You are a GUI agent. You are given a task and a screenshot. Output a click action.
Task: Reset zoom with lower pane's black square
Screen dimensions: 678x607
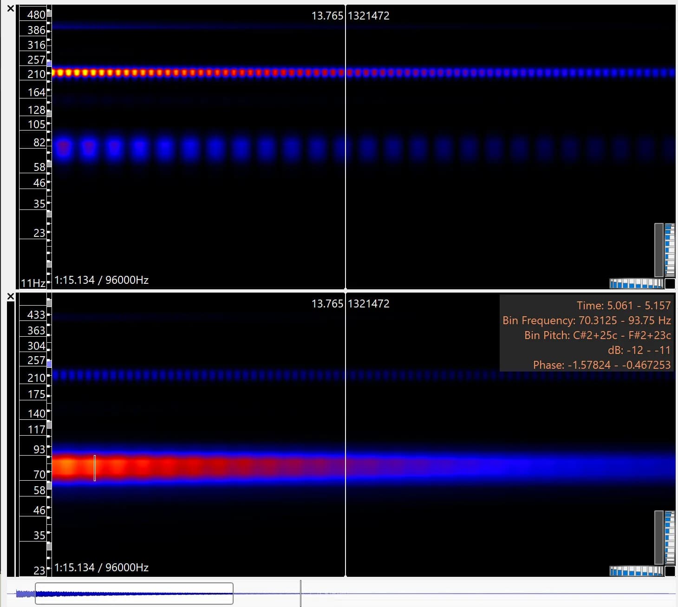(670, 571)
